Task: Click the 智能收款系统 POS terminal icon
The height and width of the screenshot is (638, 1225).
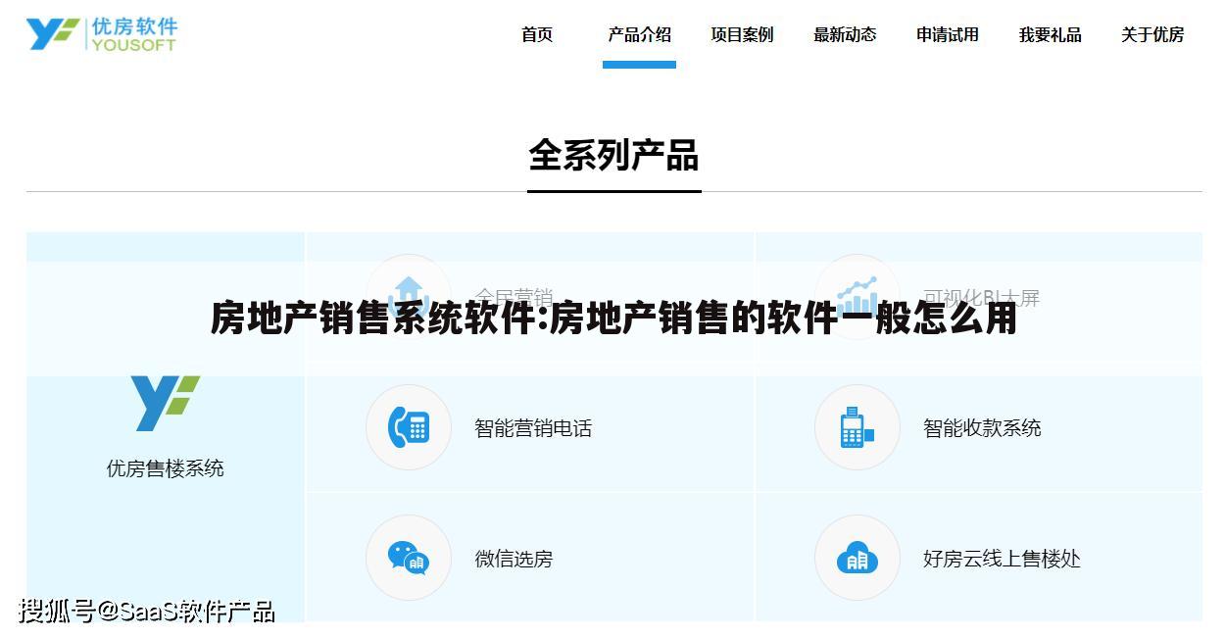Action: tap(857, 427)
